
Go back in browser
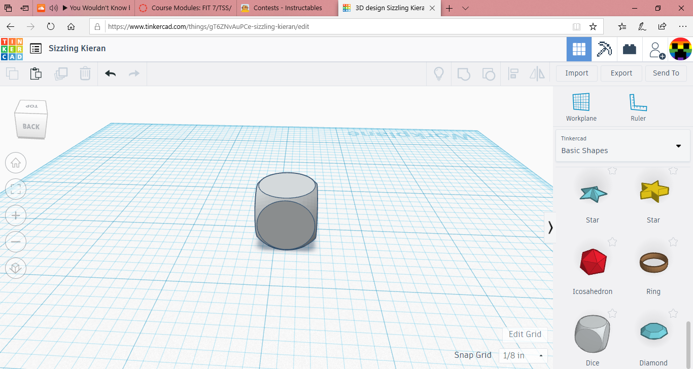tap(10, 26)
